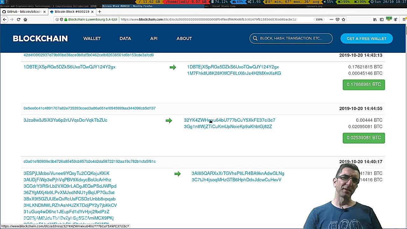This screenshot has height=229, width=407.
Task: Click the green 'local' extension icon
Action: coord(389,19)
